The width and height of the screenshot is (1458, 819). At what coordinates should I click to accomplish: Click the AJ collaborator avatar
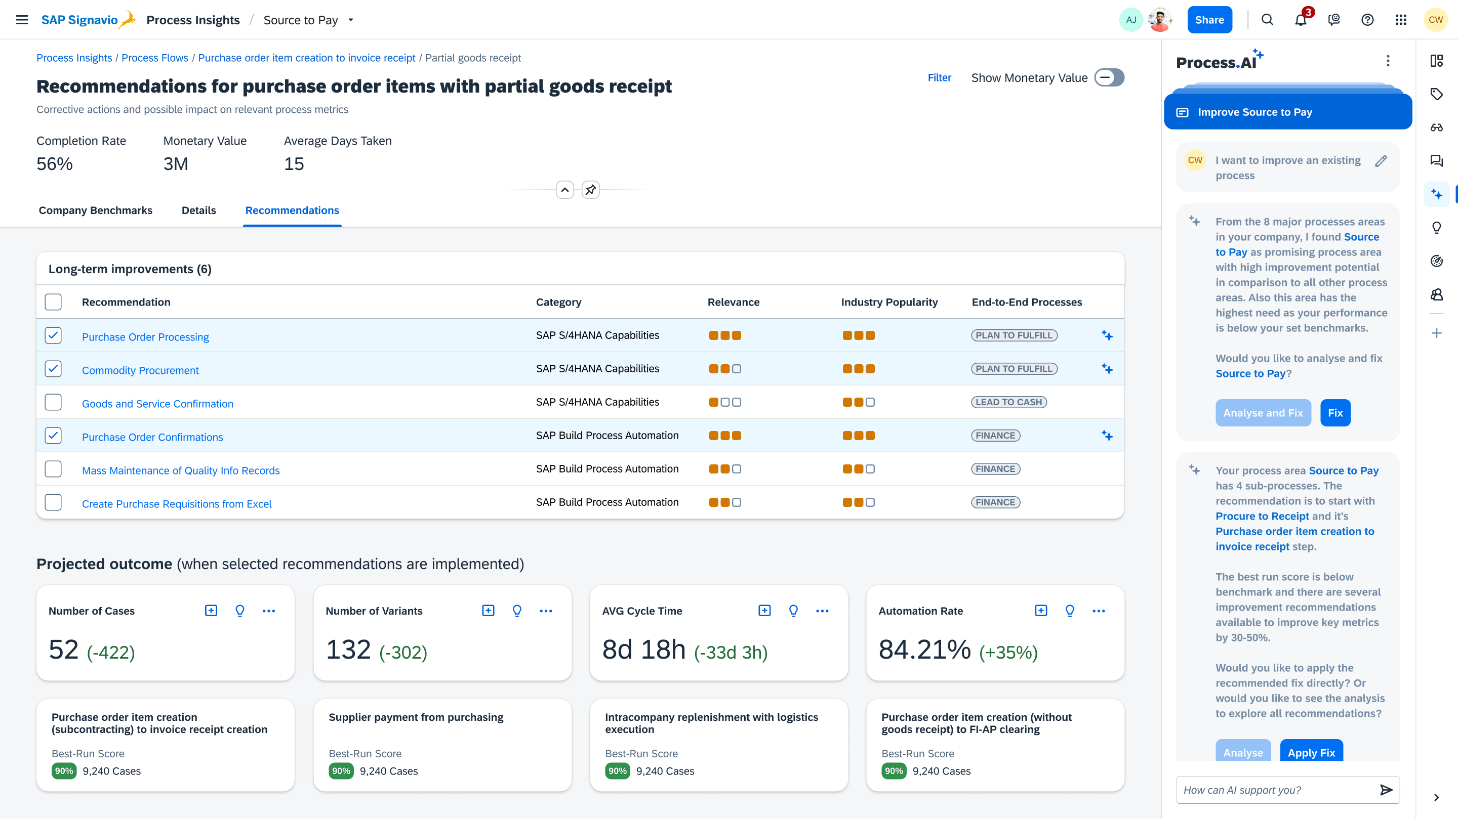point(1131,20)
